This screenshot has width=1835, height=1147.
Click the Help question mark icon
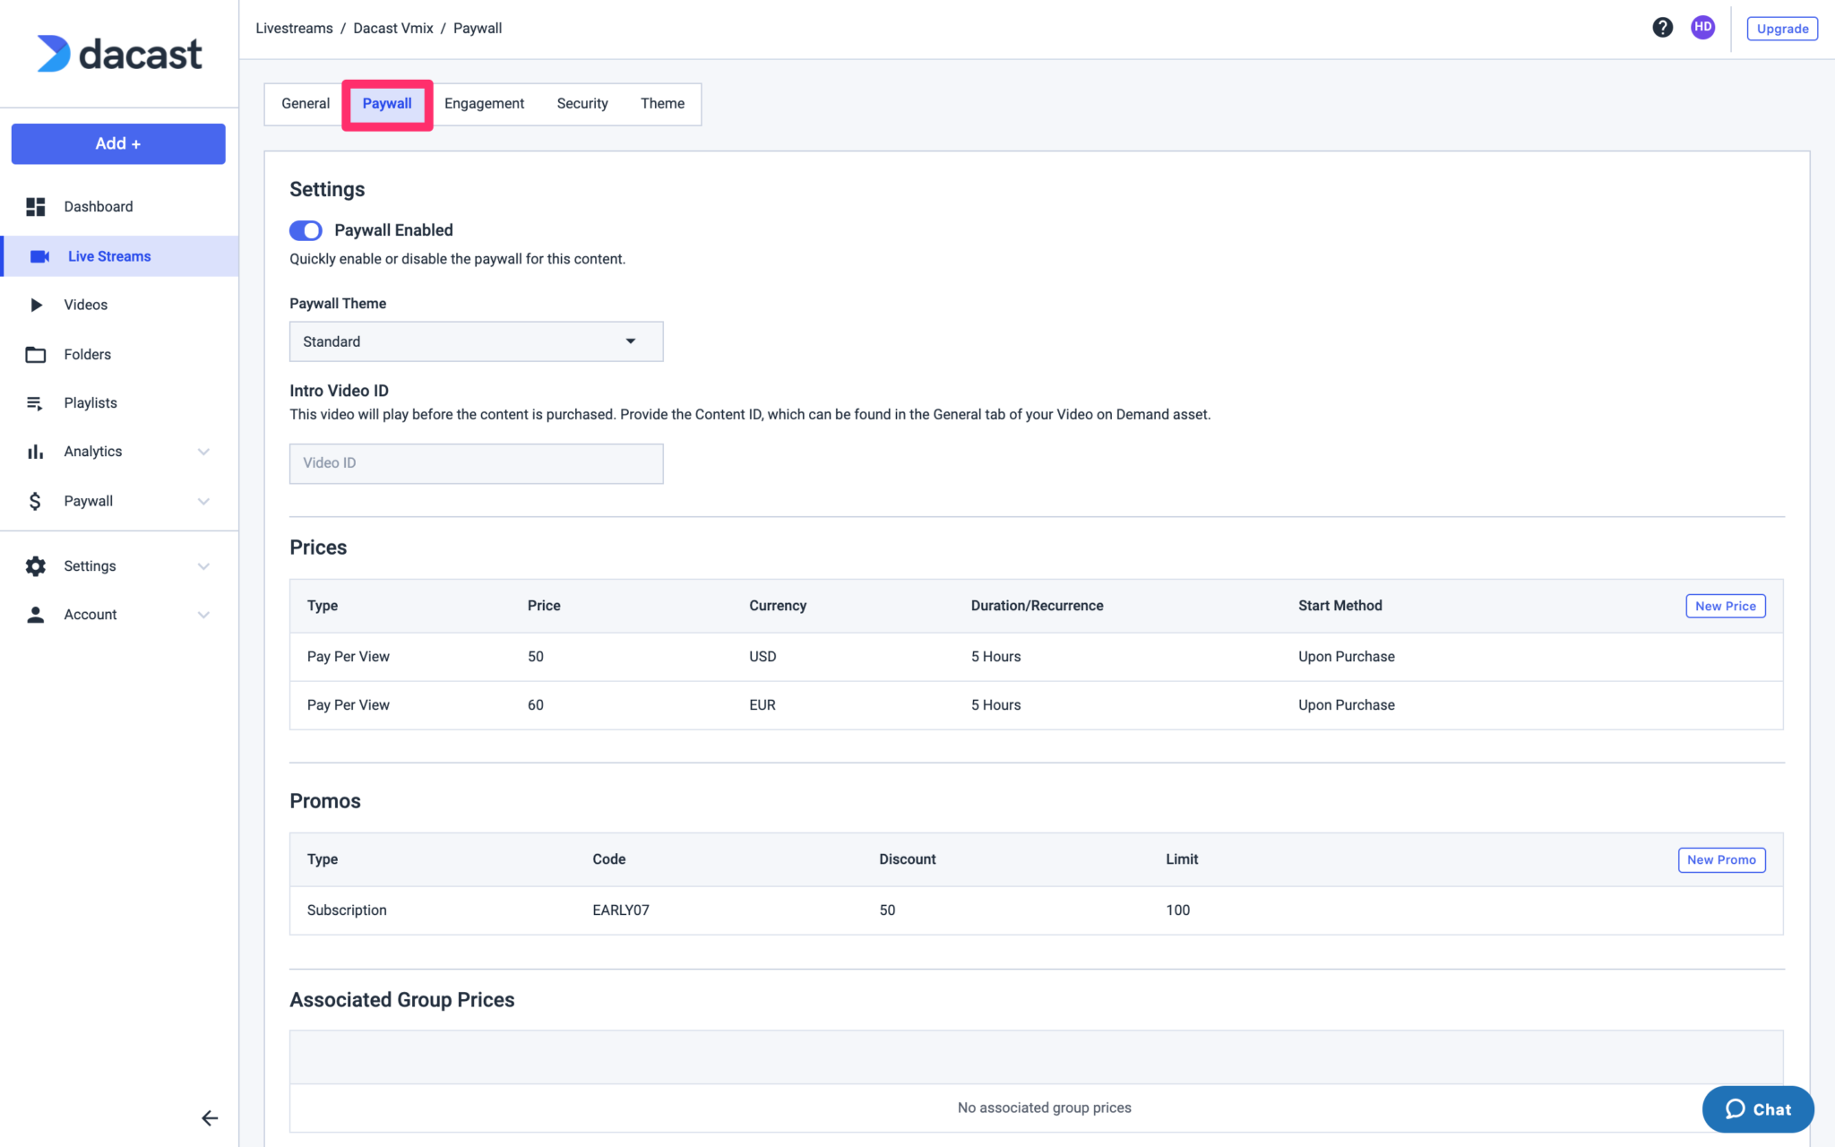1662,28
